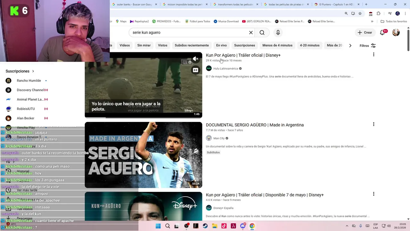Open Discovery Channel subscription
Screen dimensions: 410x231
click(30, 90)
